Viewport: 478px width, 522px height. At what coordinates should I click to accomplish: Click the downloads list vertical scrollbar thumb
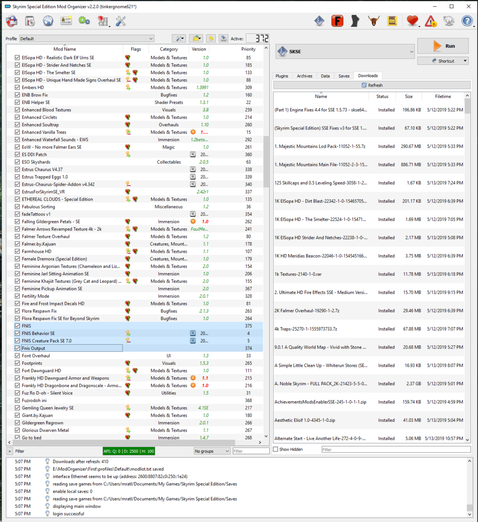point(467,106)
